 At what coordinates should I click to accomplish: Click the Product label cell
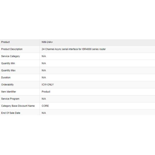pos(5,42)
